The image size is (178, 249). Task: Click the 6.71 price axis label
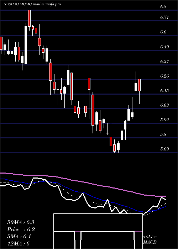pyautogui.click(x=164, y=17)
